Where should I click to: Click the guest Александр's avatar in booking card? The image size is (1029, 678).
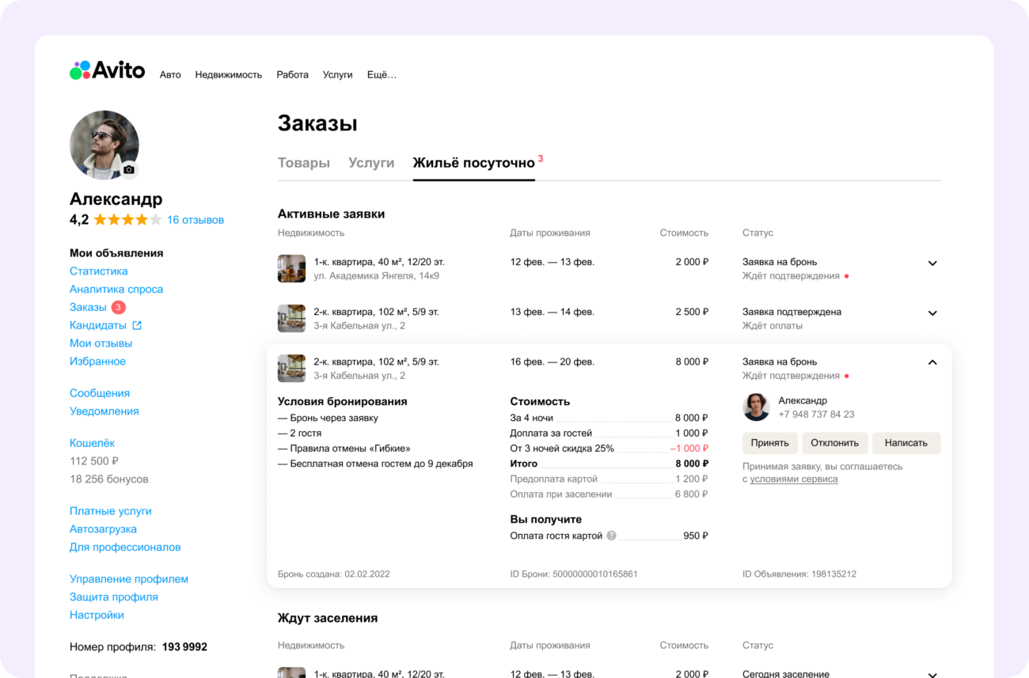pyautogui.click(x=756, y=407)
